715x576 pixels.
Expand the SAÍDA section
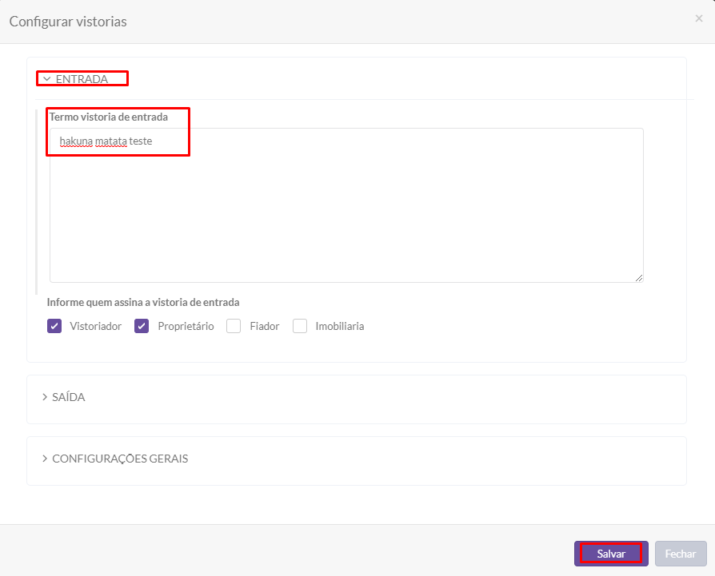coord(64,397)
